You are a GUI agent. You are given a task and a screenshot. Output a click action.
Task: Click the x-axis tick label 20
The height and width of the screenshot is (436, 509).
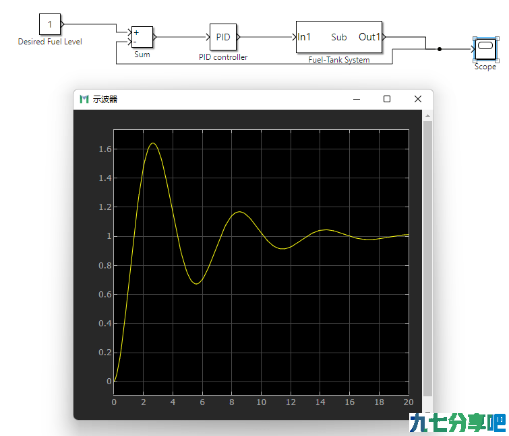pos(409,402)
